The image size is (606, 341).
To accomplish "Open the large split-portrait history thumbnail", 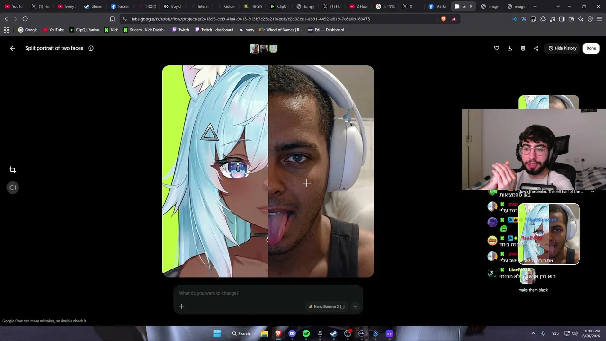I will pyautogui.click(x=549, y=234).
